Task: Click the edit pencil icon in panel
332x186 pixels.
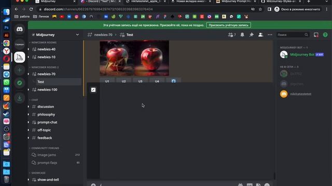Action: [x=93, y=90]
